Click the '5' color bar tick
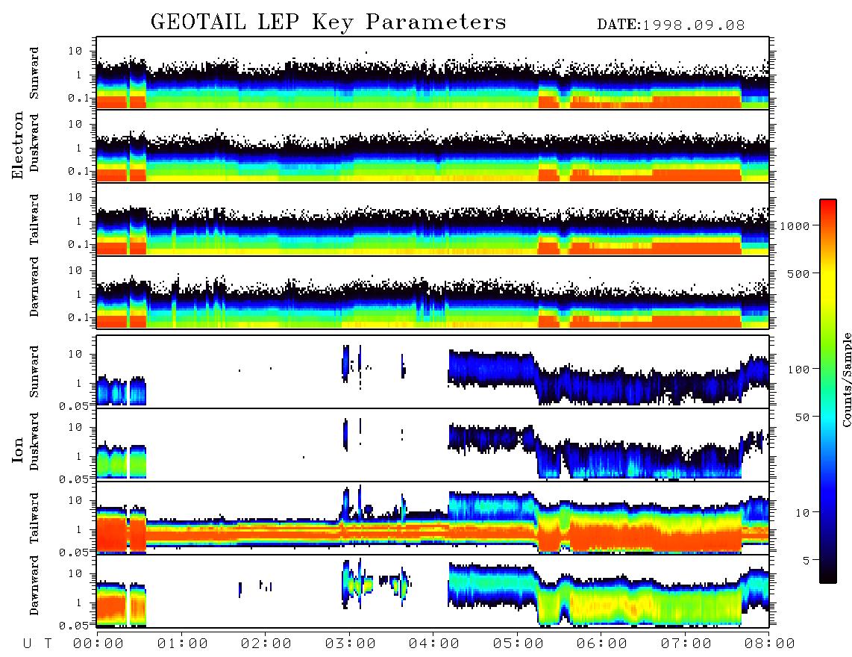Image resolution: width=852 pixels, height=657 pixels. click(x=806, y=560)
